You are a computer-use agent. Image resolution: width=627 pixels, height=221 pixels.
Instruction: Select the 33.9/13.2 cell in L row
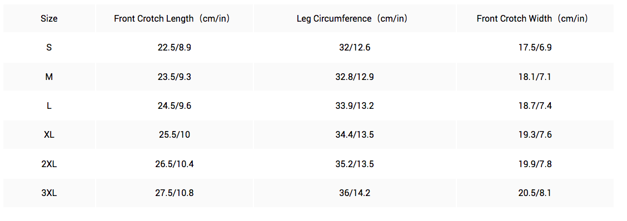355,106
